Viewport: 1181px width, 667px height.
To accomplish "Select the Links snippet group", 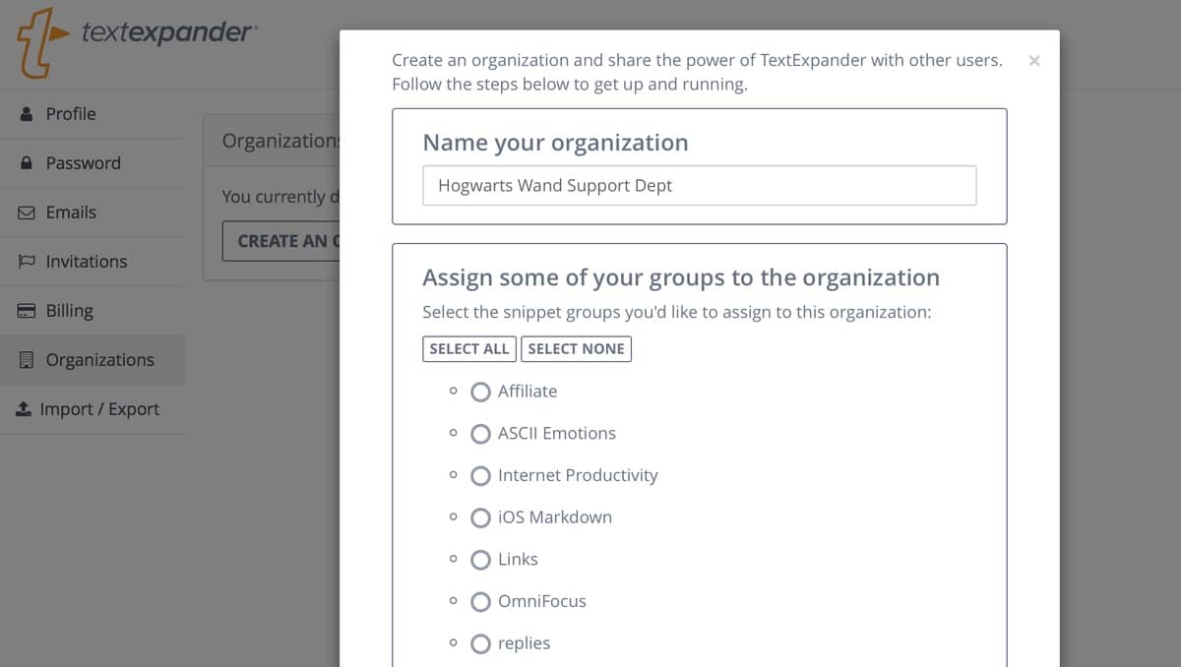I will [x=480, y=560].
